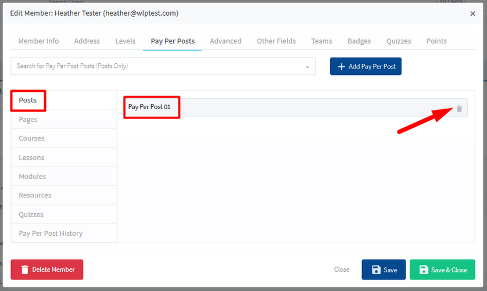The height and width of the screenshot is (291, 487).
Task: Select Modules in the side list
Action: click(x=64, y=177)
